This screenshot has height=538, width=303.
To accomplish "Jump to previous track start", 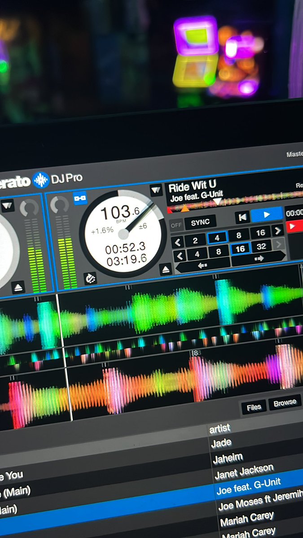I will 242,217.
